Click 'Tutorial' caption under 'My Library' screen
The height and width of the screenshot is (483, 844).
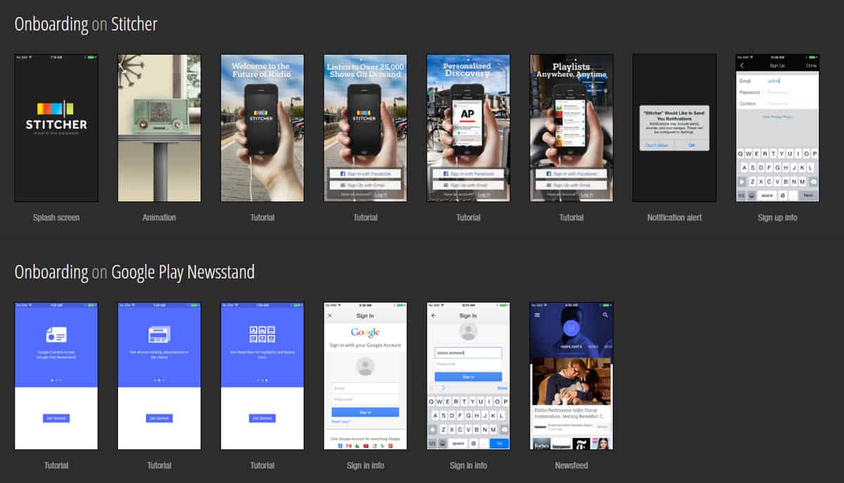point(160,465)
